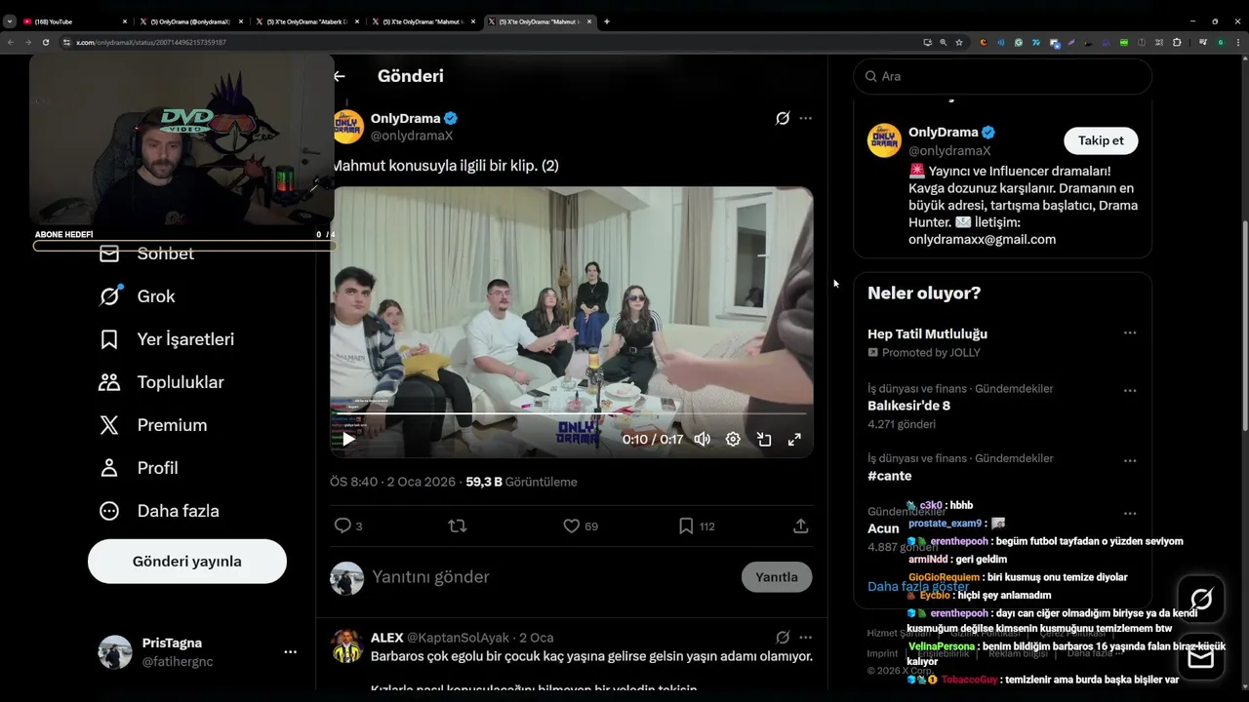The image size is (1249, 702).
Task: Open the Chrome extensions puzzle icon
Action: click(1176, 43)
